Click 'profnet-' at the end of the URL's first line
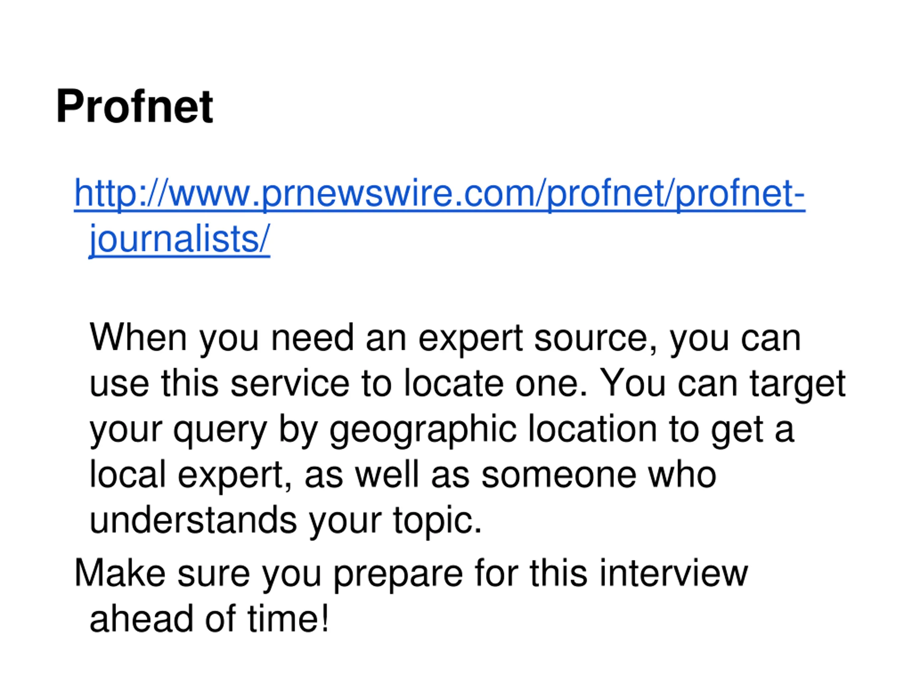Screen dimensions: 912x684 [741, 194]
